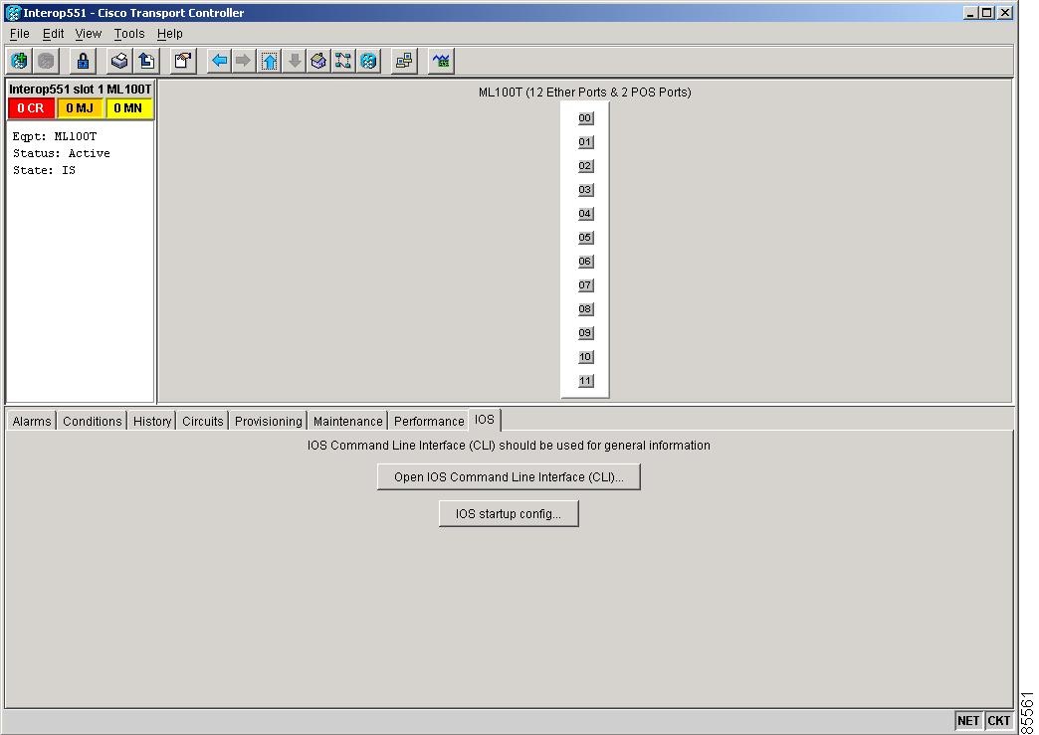Open the IOS startup config dialog
This screenshot has height=735, width=1039.
[508, 513]
